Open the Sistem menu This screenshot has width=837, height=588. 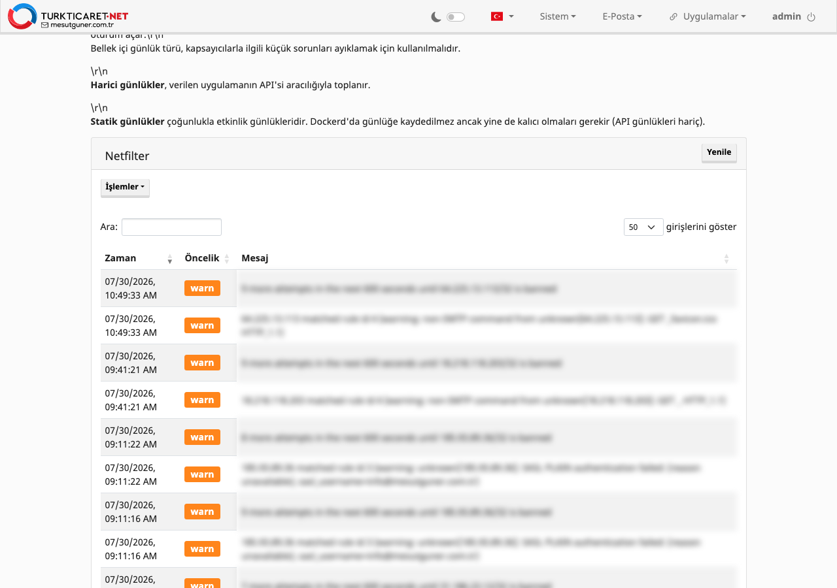pos(558,16)
